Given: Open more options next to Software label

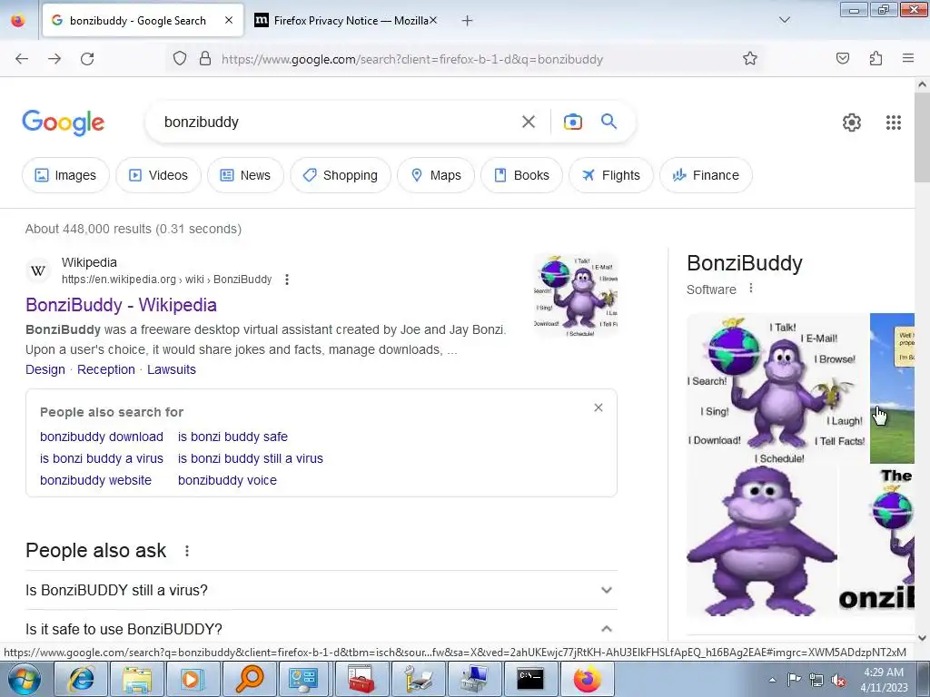Looking at the screenshot, I should point(751,289).
